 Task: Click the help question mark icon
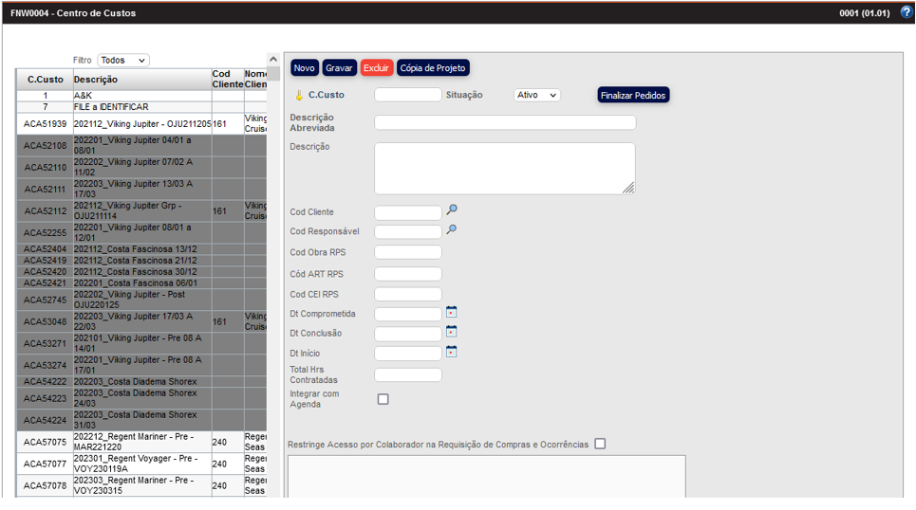pyautogui.click(x=906, y=12)
